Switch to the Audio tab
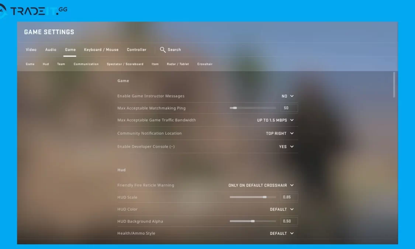 point(51,50)
